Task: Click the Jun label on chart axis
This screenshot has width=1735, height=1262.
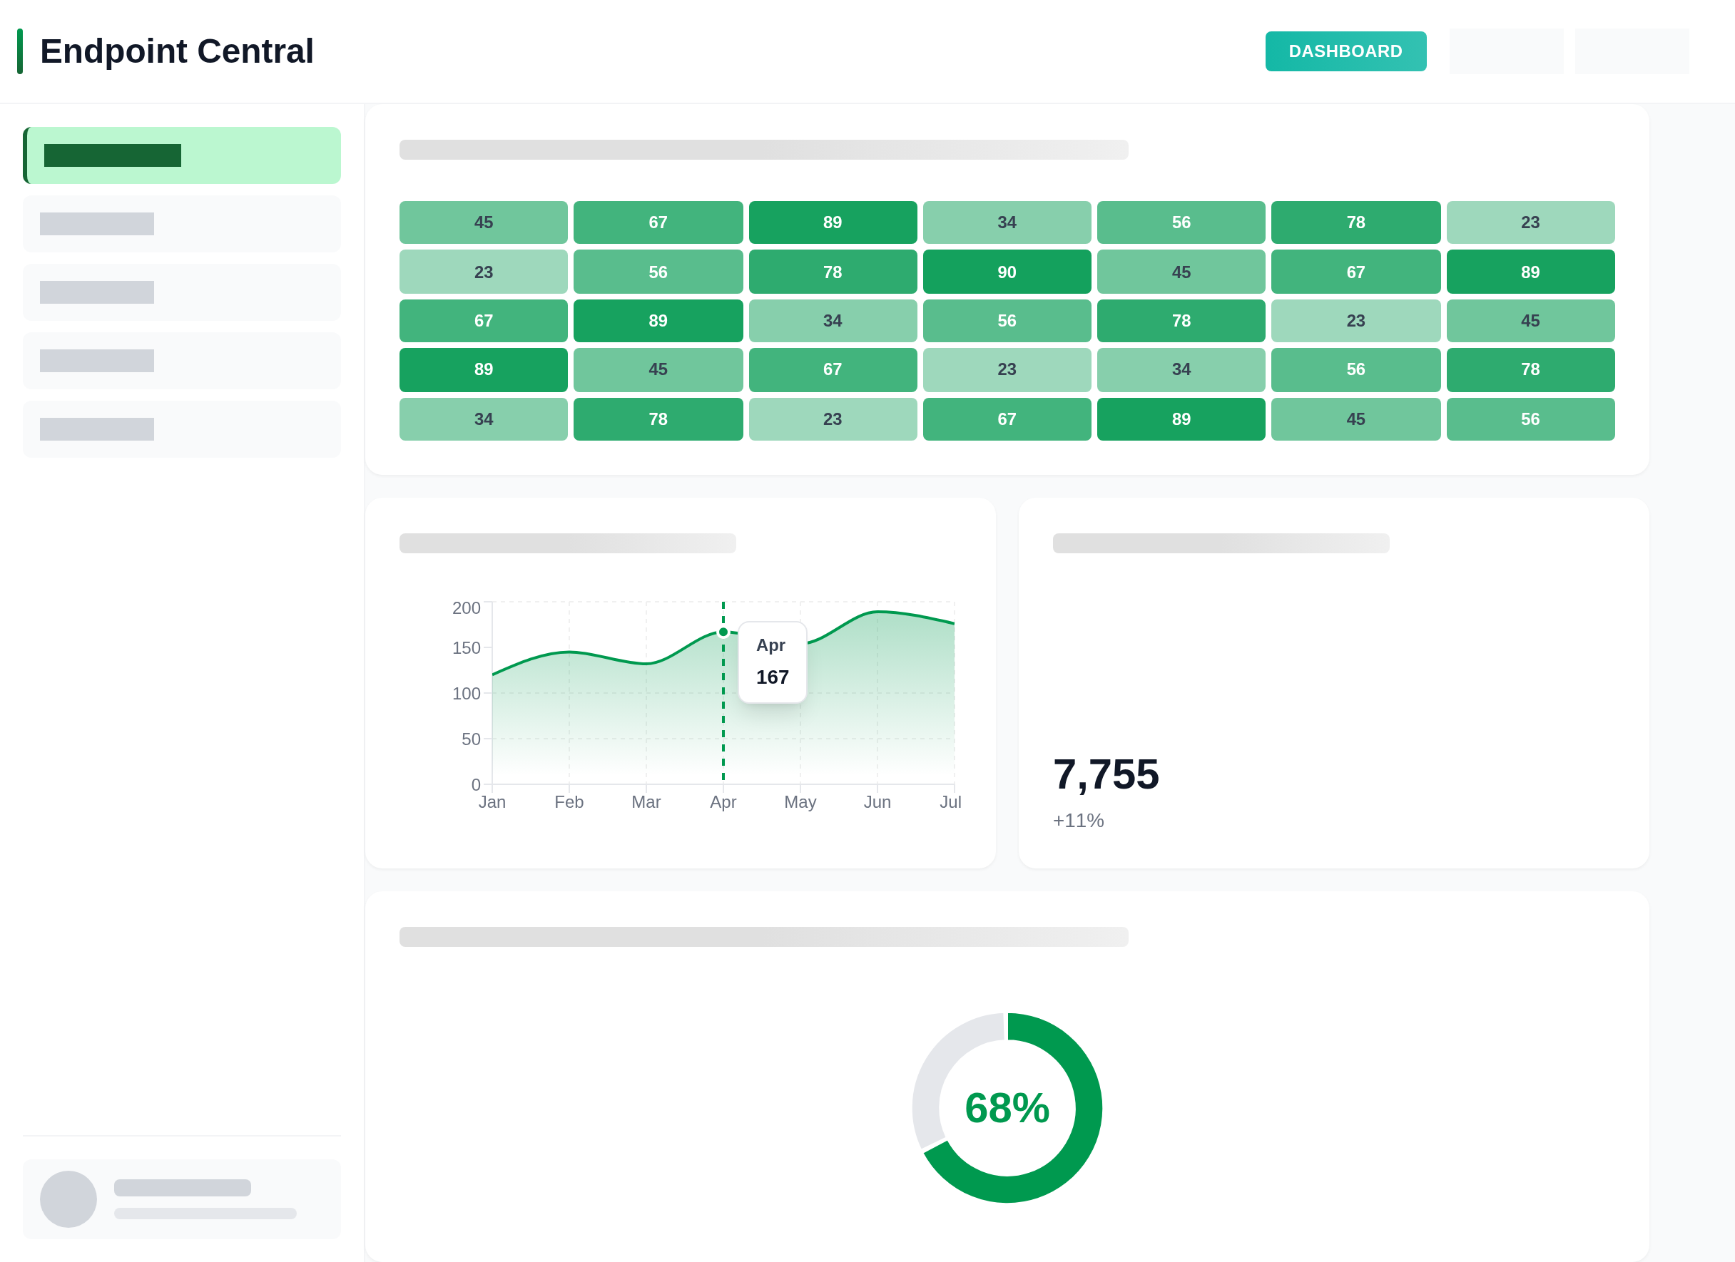Action: 877,802
